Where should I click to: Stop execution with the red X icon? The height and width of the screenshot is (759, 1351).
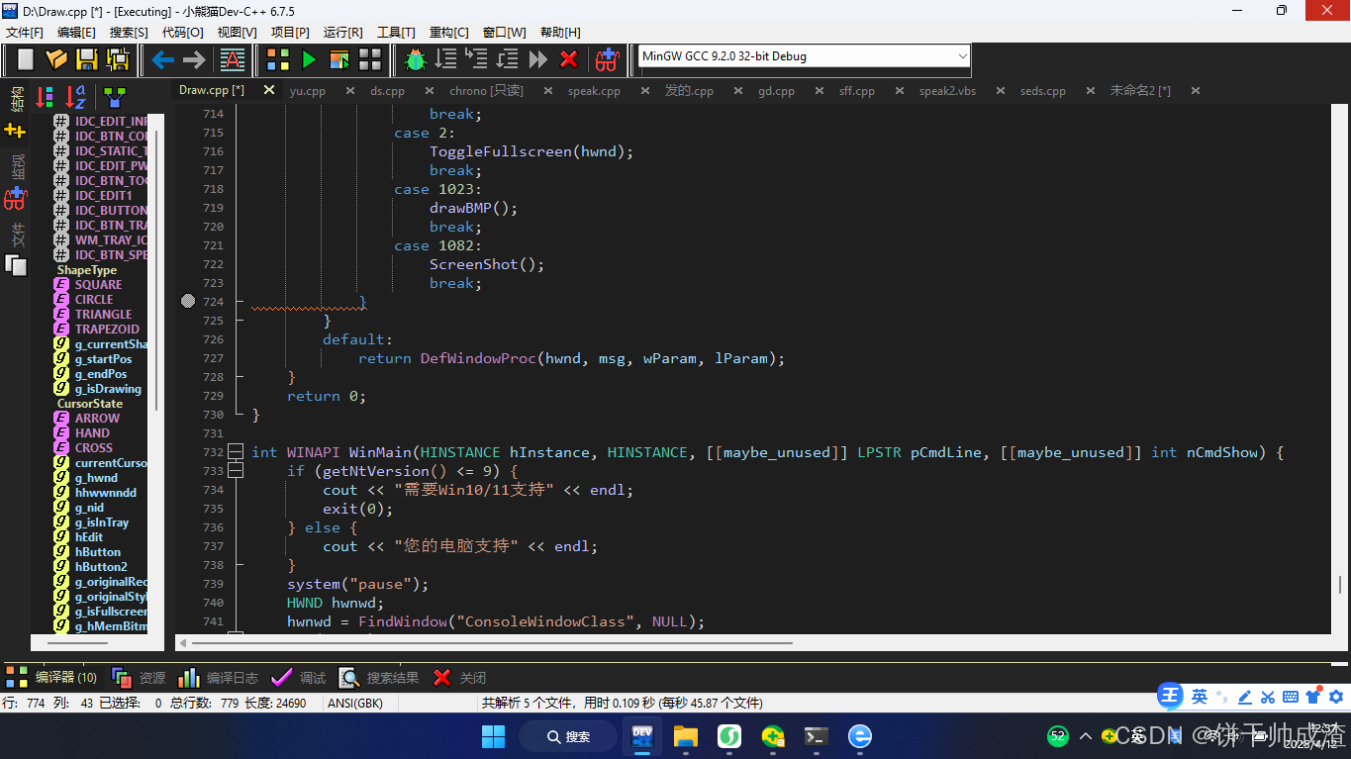click(569, 59)
